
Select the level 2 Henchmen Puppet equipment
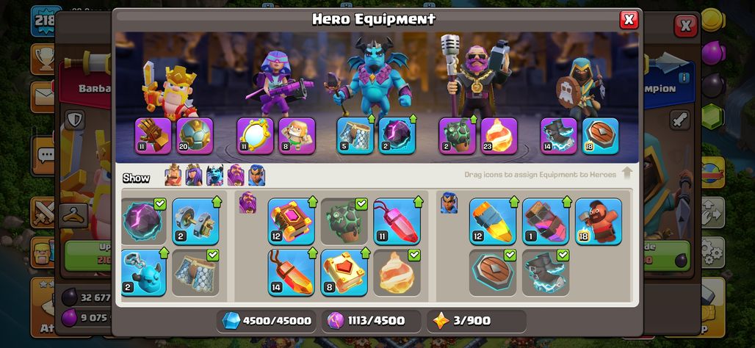coord(144,272)
